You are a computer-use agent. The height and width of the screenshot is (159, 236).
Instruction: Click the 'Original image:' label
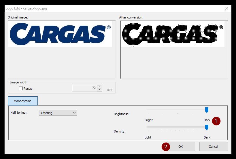tap(18, 17)
